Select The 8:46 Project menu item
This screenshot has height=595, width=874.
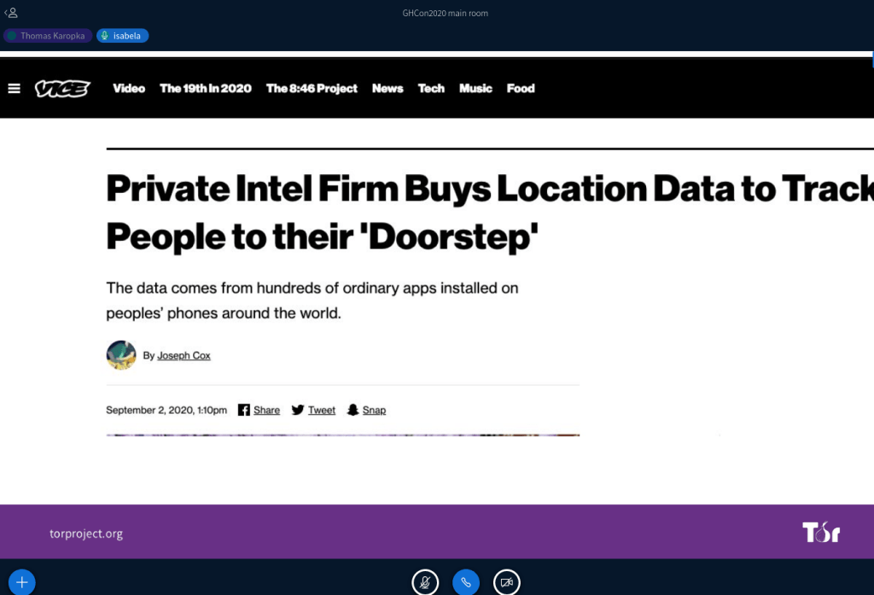312,89
